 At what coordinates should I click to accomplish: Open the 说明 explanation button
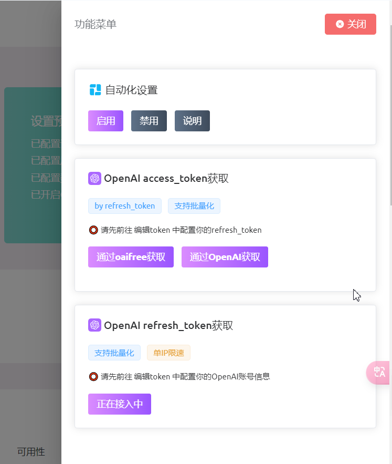(x=192, y=121)
